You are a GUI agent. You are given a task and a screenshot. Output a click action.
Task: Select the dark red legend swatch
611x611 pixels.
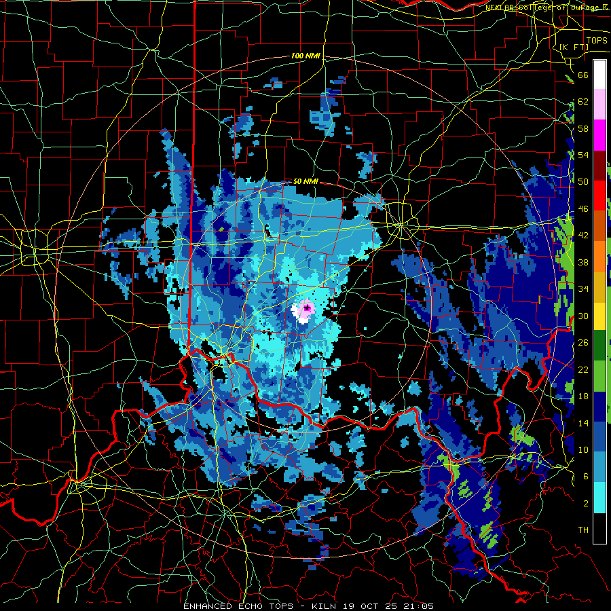coord(599,165)
